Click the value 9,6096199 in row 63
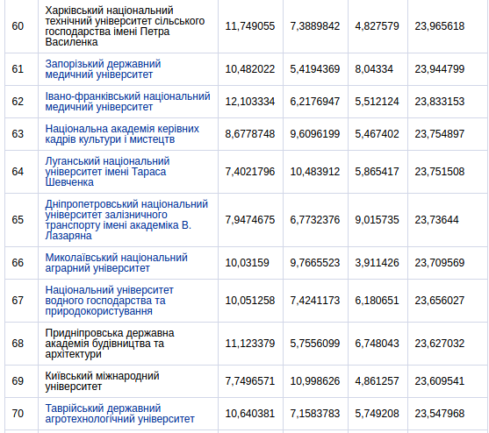489x433 pixels. [x=315, y=134]
